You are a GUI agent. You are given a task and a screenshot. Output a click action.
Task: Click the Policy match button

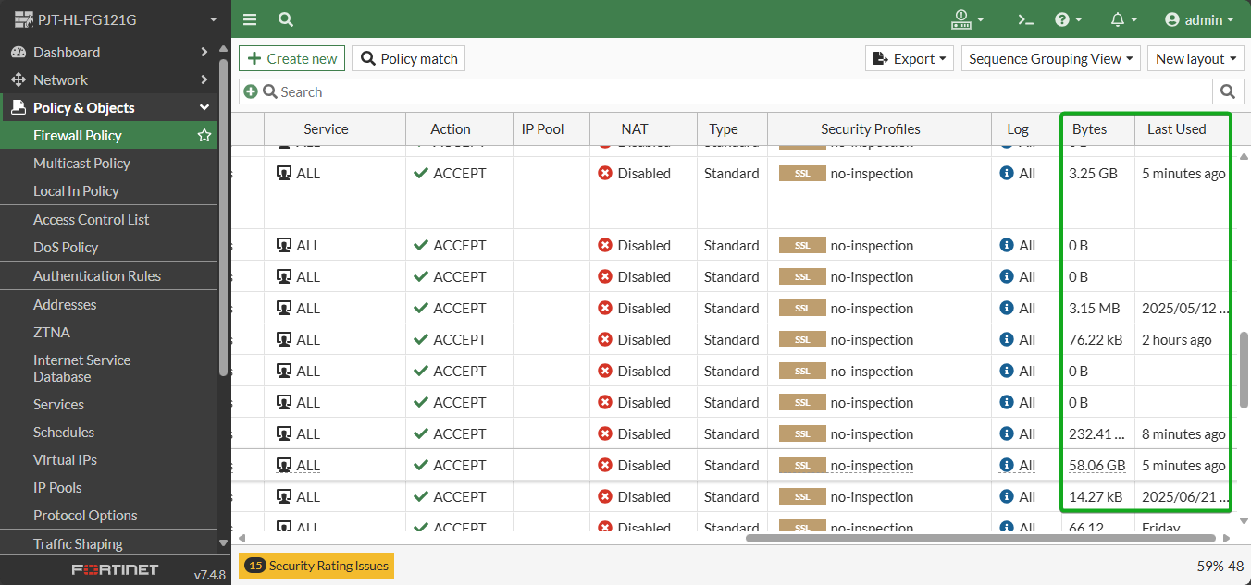(408, 58)
